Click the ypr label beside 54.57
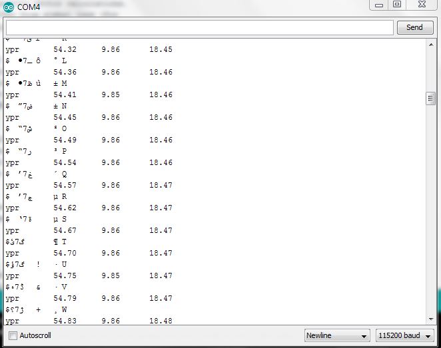The image size is (441, 348). [x=14, y=186]
